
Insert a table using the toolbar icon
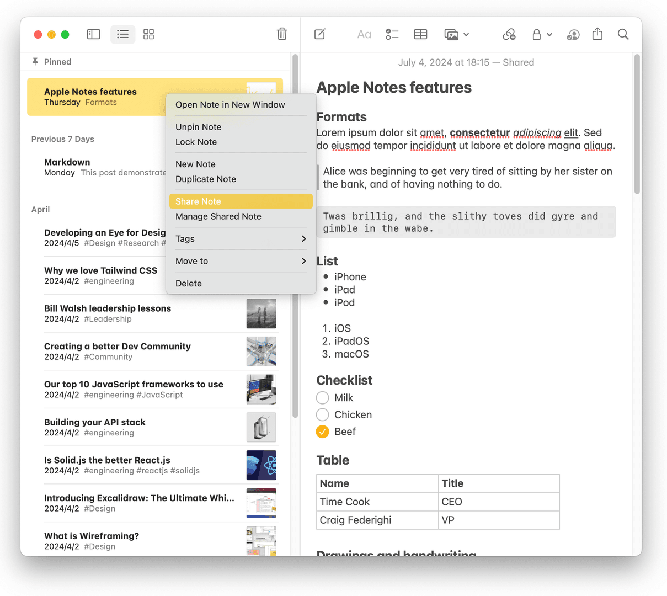420,34
